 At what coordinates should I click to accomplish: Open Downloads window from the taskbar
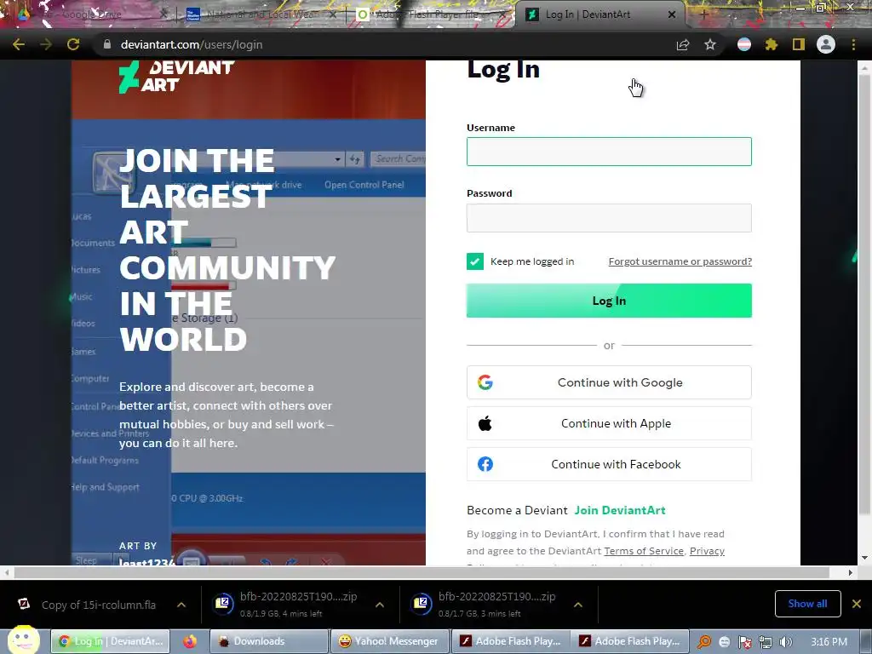pyautogui.click(x=269, y=641)
